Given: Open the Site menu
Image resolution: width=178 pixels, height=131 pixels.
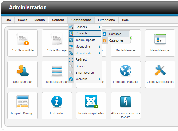Looking at the screenshot, I should [x=8, y=20].
